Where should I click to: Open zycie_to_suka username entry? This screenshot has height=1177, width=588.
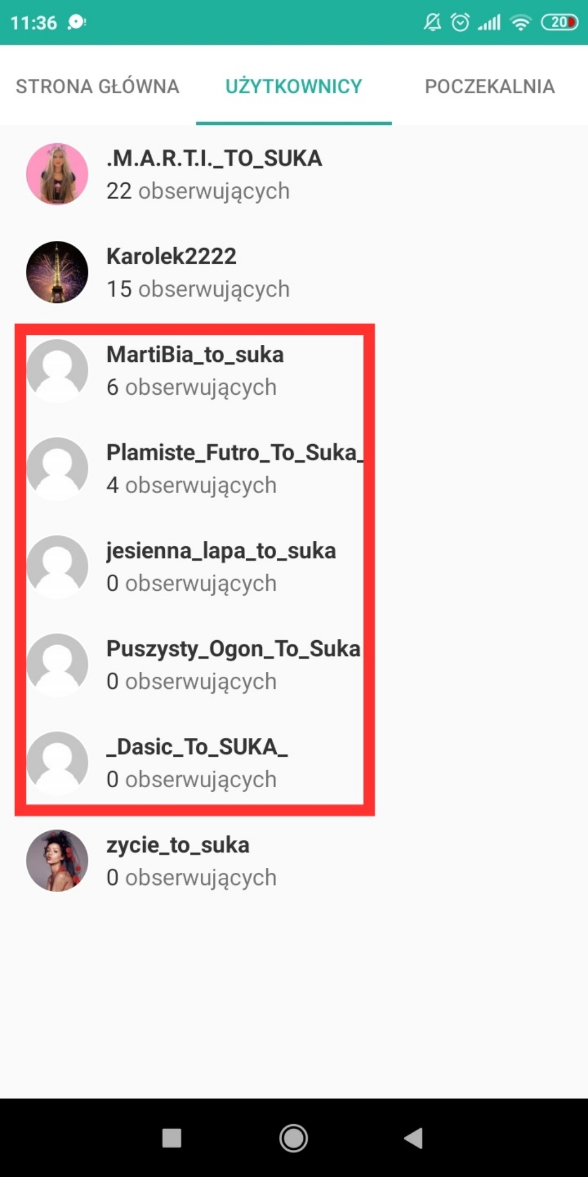click(x=178, y=846)
